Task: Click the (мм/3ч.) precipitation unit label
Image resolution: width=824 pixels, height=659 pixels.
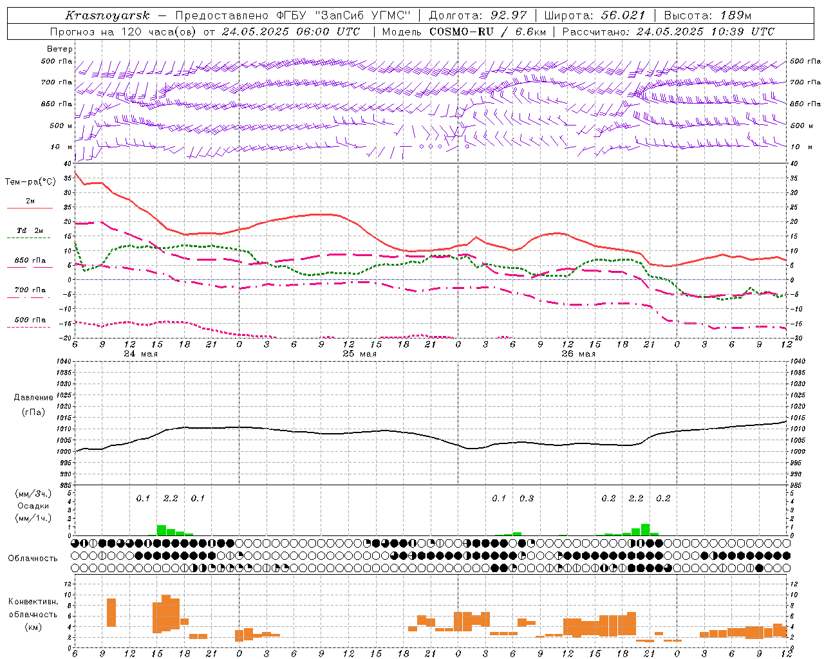Action: [x=33, y=494]
